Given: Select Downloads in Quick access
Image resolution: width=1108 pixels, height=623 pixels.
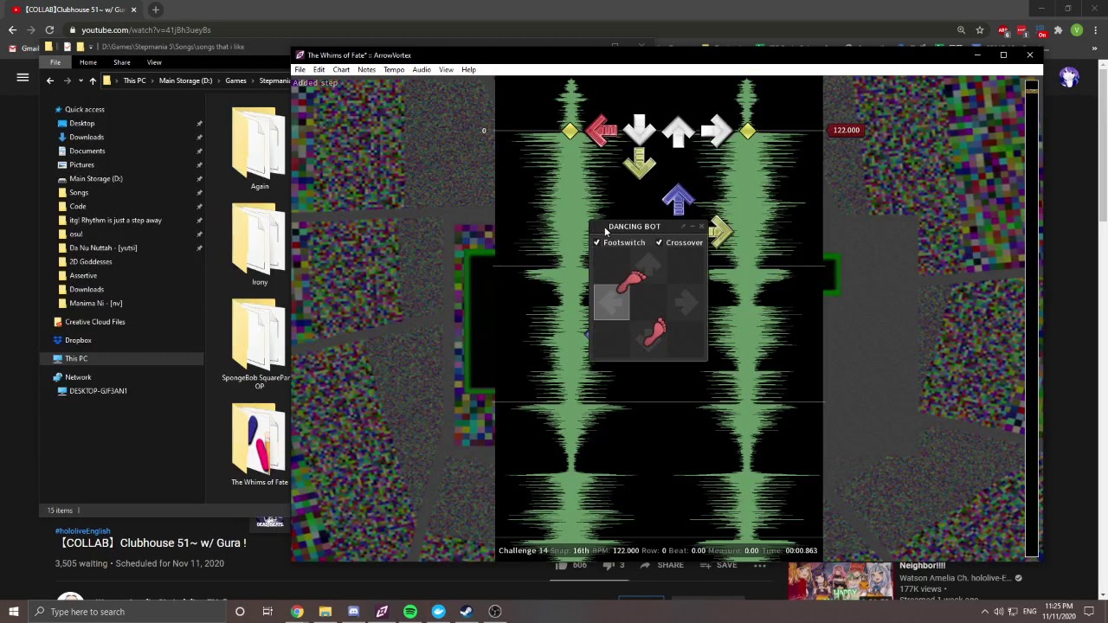Looking at the screenshot, I should tap(87, 138).
